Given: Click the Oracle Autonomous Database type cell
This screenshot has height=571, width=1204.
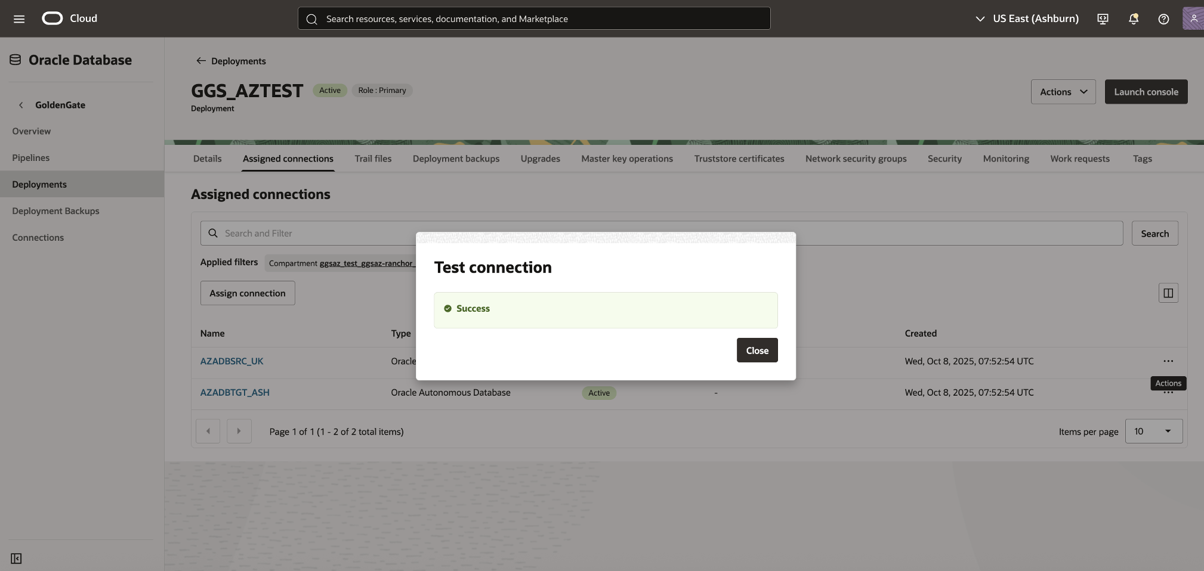Looking at the screenshot, I should point(451,392).
